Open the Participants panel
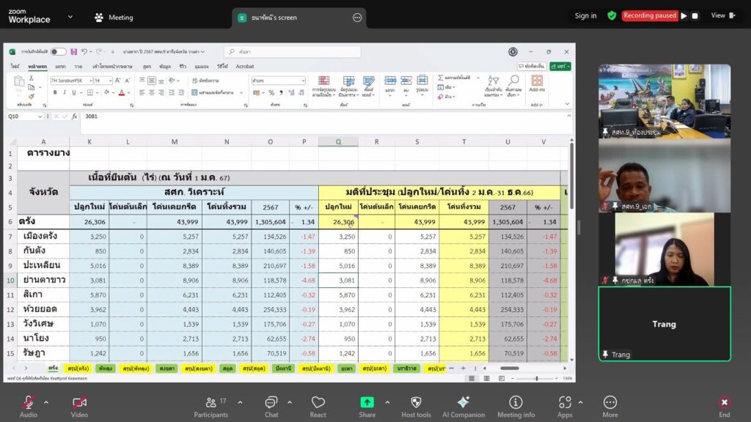751x422 pixels. pyautogui.click(x=210, y=402)
